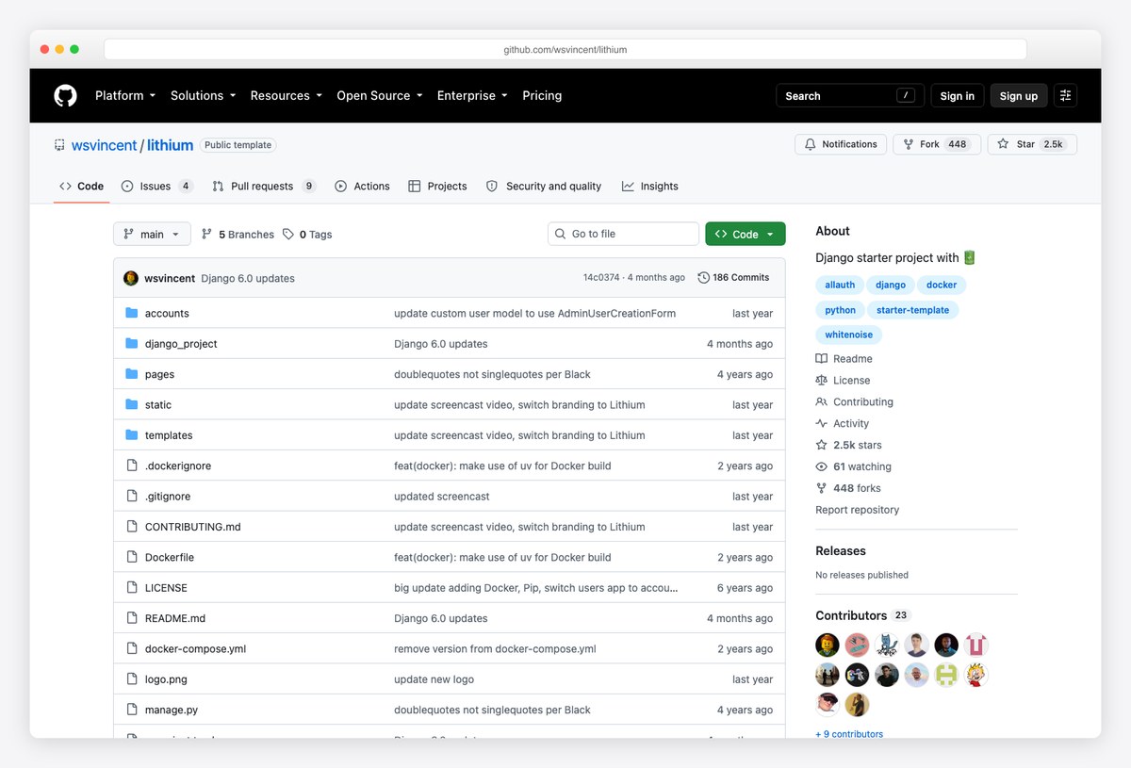Viewport: 1131px width, 768px height.
Task: Select the django topic tag
Action: click(x=891, y=285)
